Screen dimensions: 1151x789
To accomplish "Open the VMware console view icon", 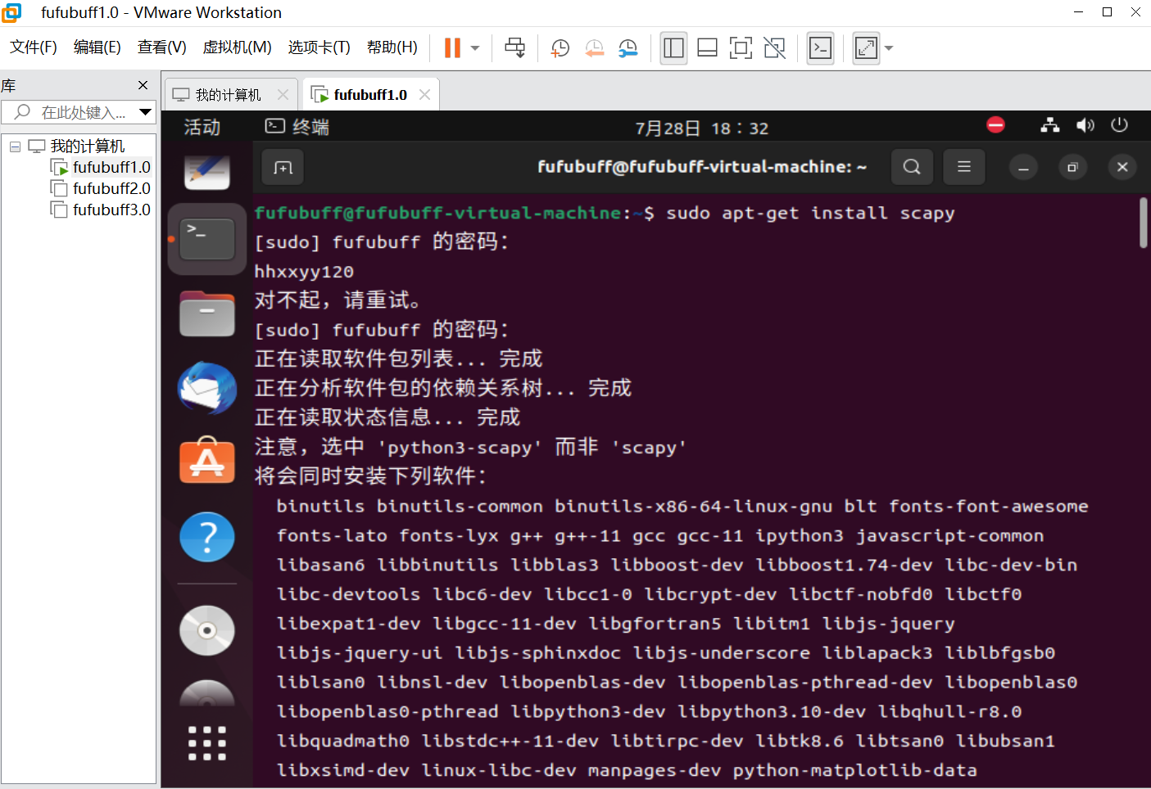I will pyautogui.click(x=820, y=48).
